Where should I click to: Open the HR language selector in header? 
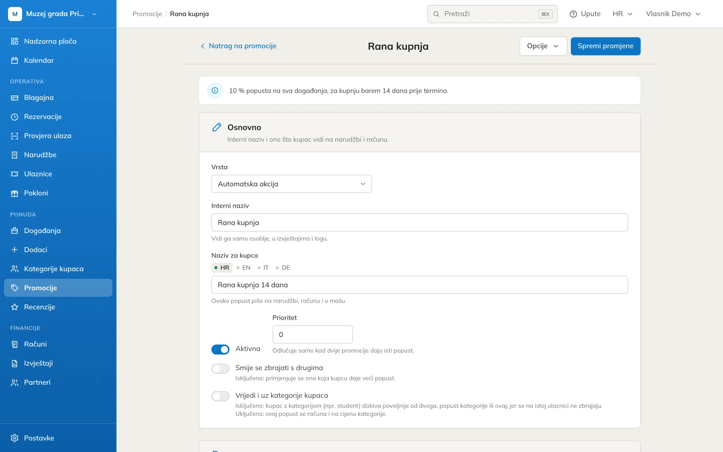pyautogui.click(x=622, y=14)
